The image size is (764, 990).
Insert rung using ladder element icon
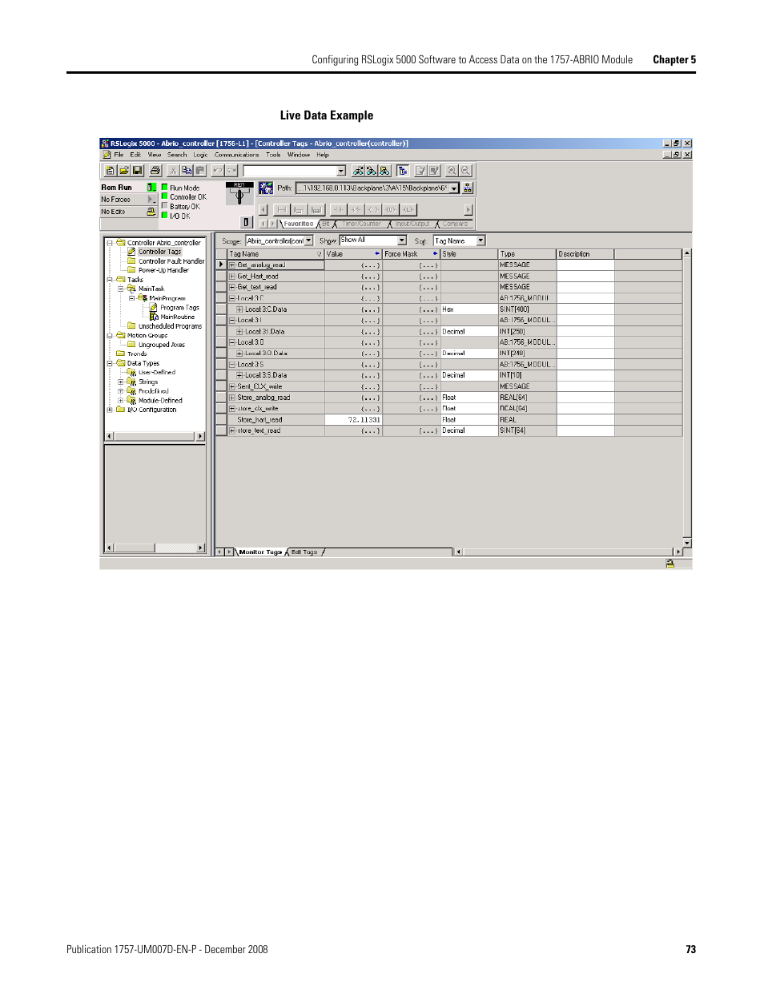(281, 209)
